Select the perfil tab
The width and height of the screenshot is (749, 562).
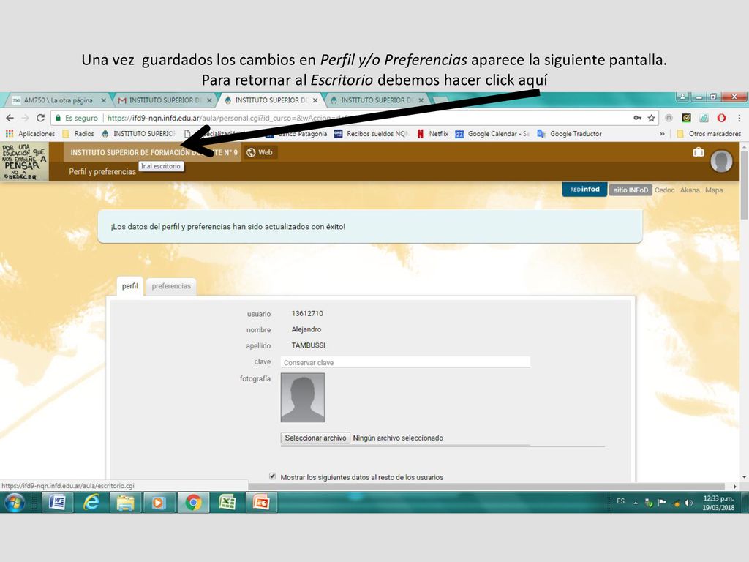[130, 286]
